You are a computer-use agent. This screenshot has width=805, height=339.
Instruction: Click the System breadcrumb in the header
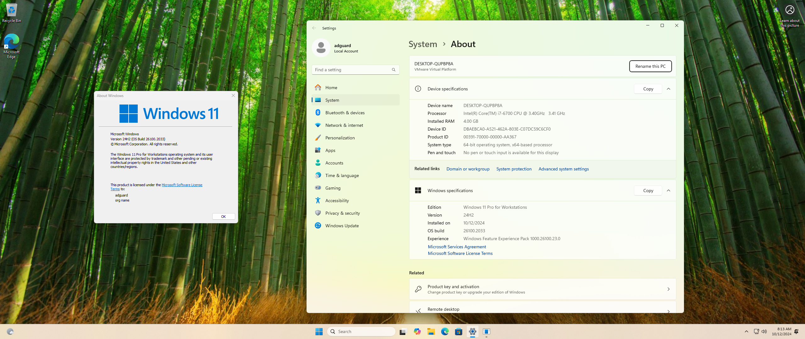pyautogui.click(x=423, y=44)
